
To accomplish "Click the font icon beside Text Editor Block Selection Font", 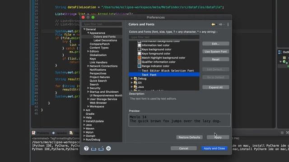I will (x=140, y=71).
